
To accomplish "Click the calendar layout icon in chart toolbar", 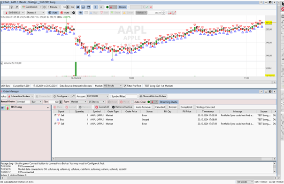I will [89, 7].
